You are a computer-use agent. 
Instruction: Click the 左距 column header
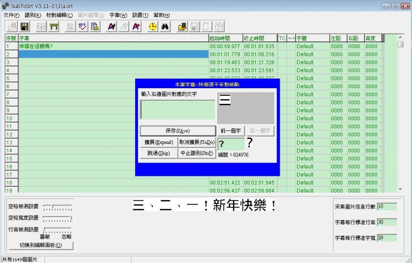point(338,38)
